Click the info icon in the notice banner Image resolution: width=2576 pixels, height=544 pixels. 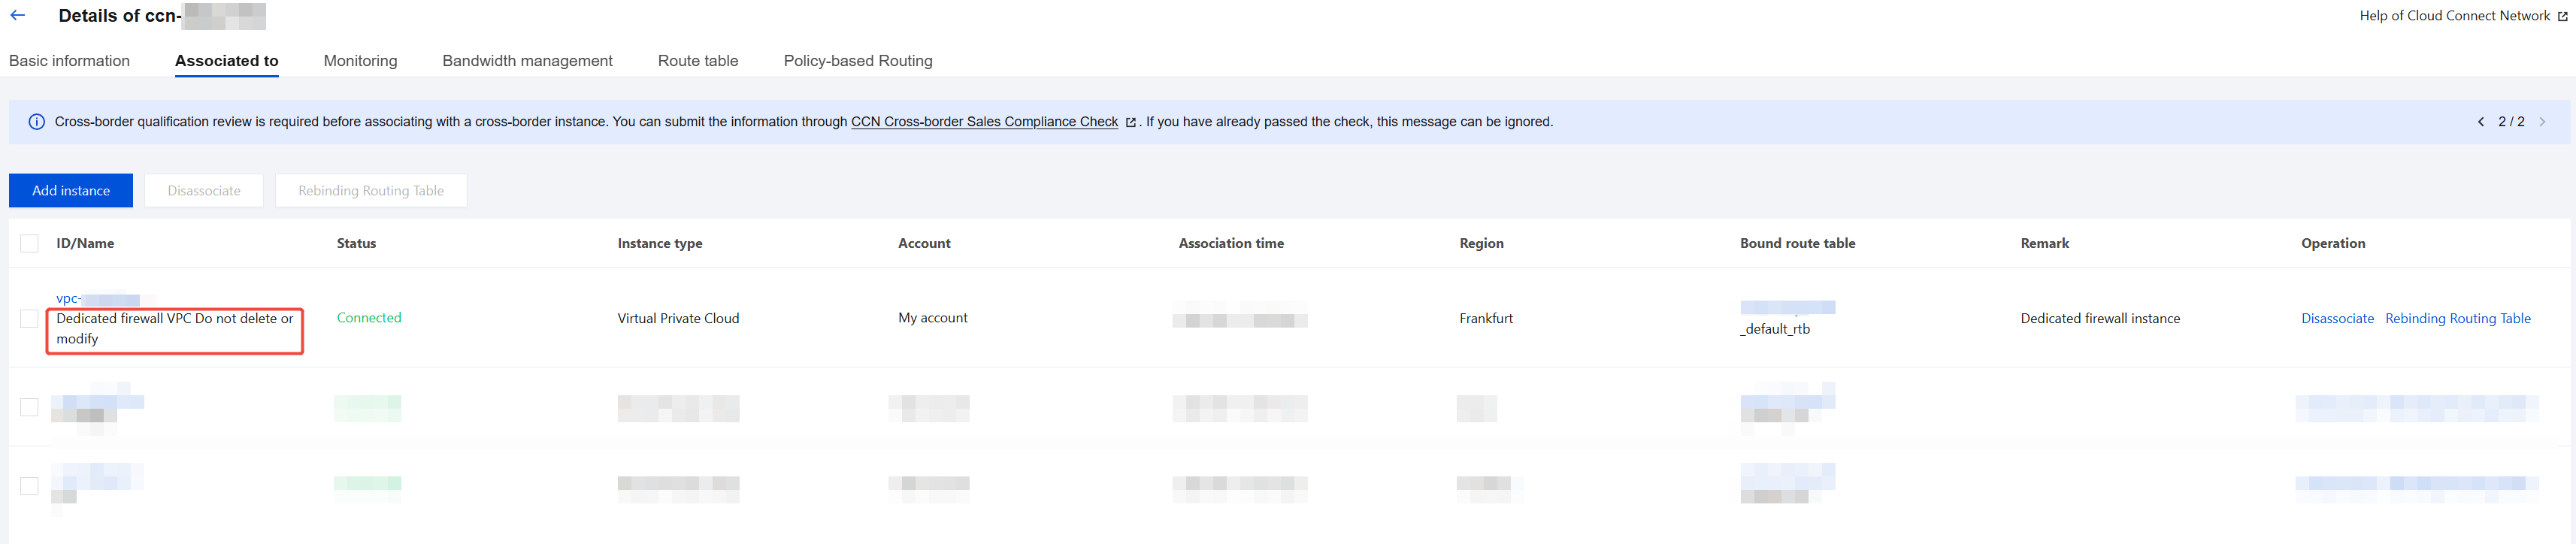pos(37,122)
